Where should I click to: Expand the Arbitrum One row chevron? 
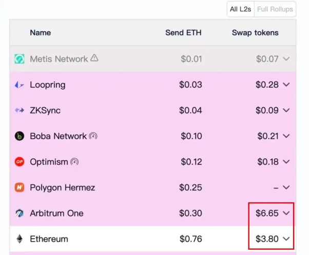point(286,213)
